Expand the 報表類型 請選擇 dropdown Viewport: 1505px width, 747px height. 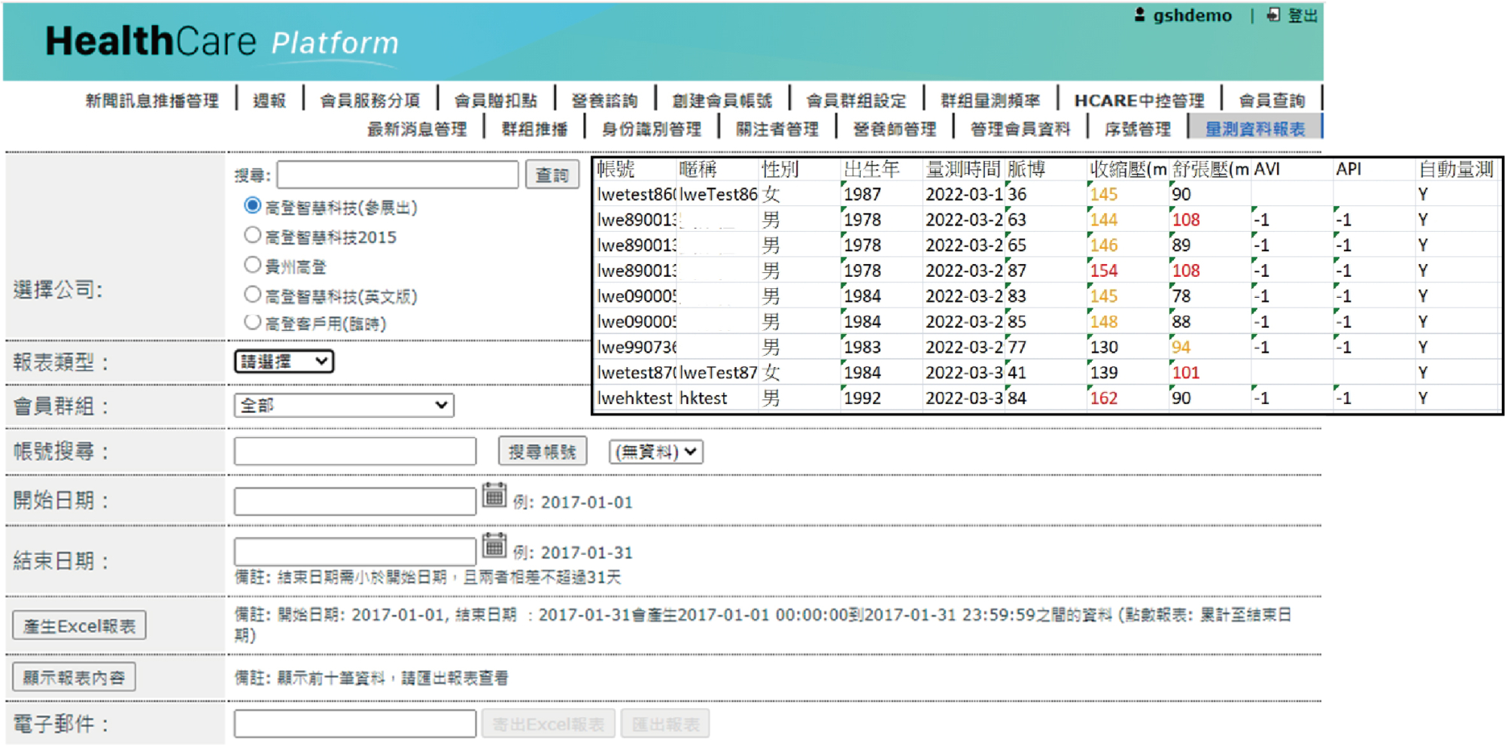284,362
